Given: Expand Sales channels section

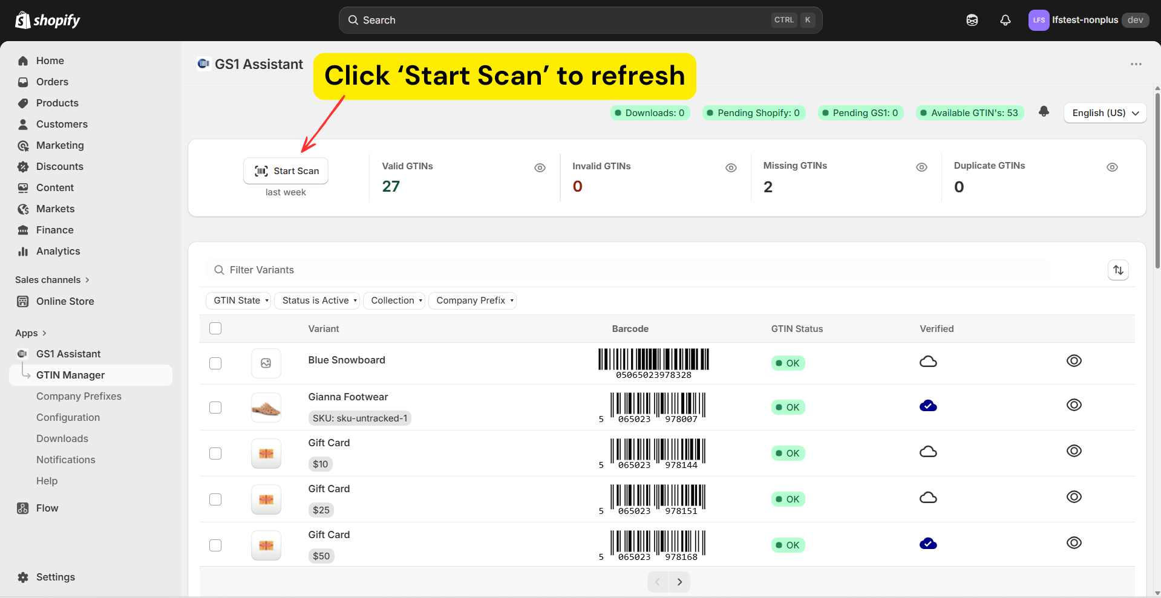Looking at the screenshot, I should [53, 280].
